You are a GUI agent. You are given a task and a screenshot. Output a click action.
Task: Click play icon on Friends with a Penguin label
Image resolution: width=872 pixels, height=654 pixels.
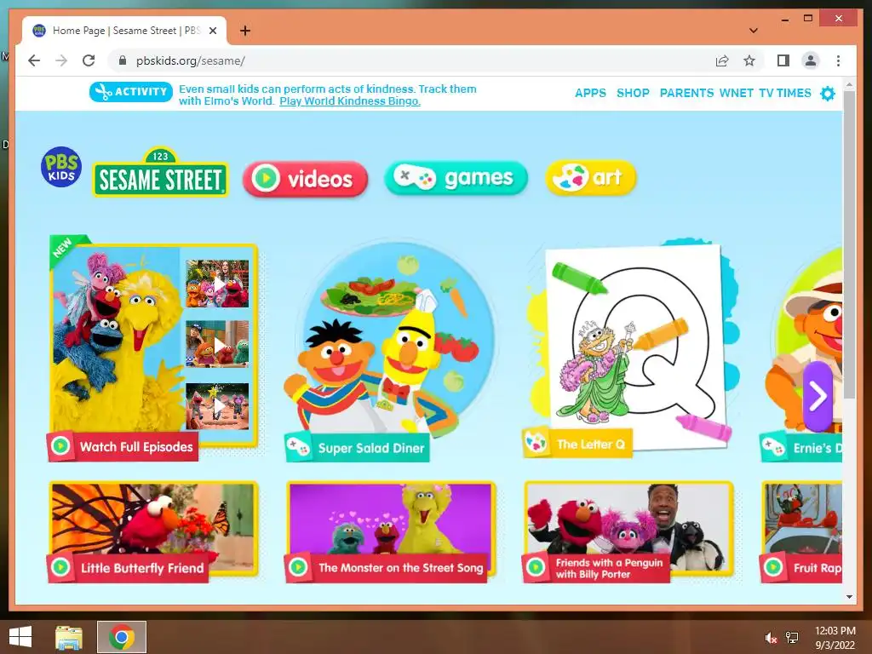click(536, 566)
